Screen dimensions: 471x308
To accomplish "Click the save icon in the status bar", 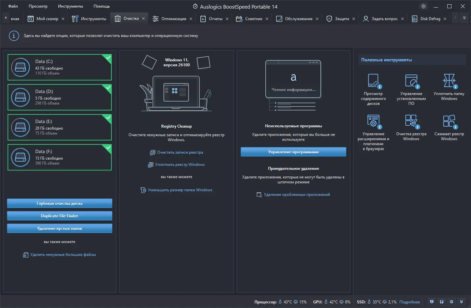I will pos(442,302).
